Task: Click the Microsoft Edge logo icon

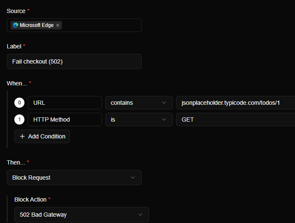Action: 16,25
